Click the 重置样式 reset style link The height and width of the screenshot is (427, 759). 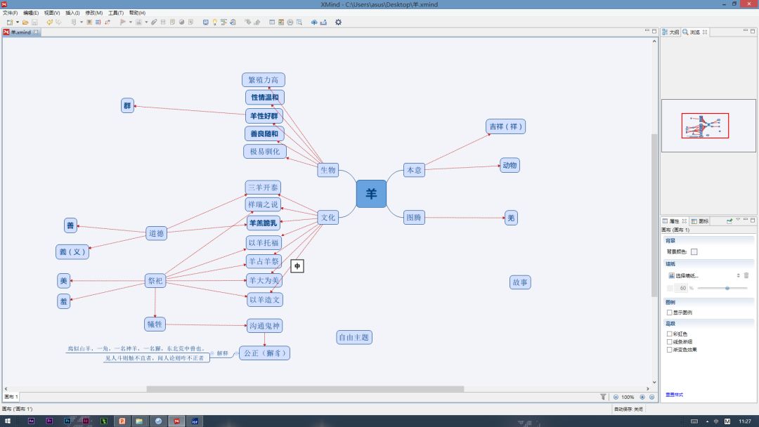point(674,395)
